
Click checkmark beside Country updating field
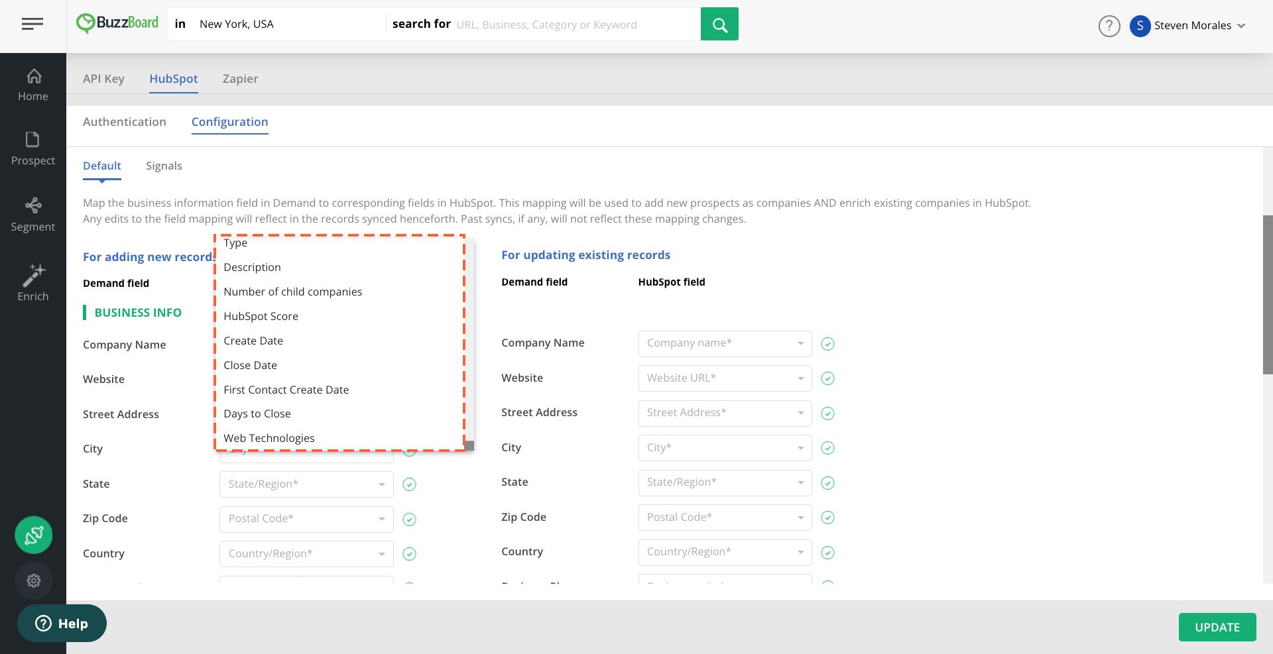(x=827, y=553)
